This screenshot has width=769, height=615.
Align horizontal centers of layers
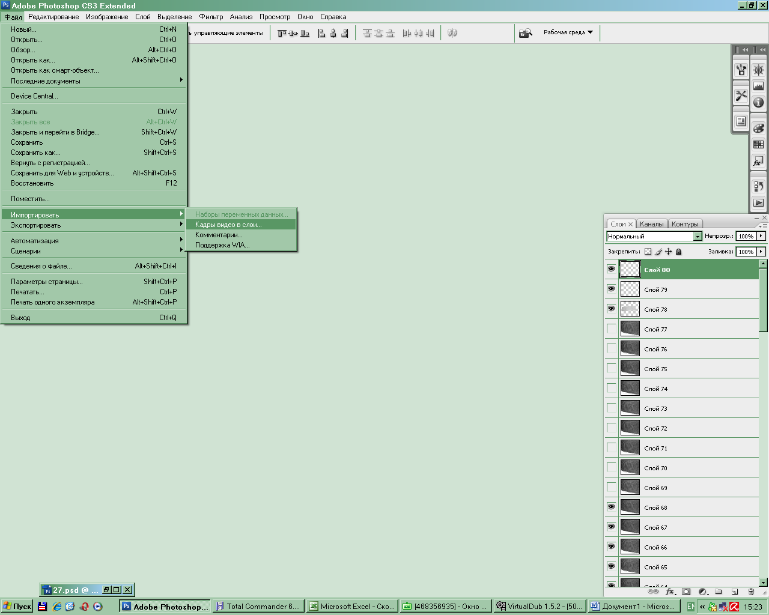pyautogui.click(x=333, y=33)
